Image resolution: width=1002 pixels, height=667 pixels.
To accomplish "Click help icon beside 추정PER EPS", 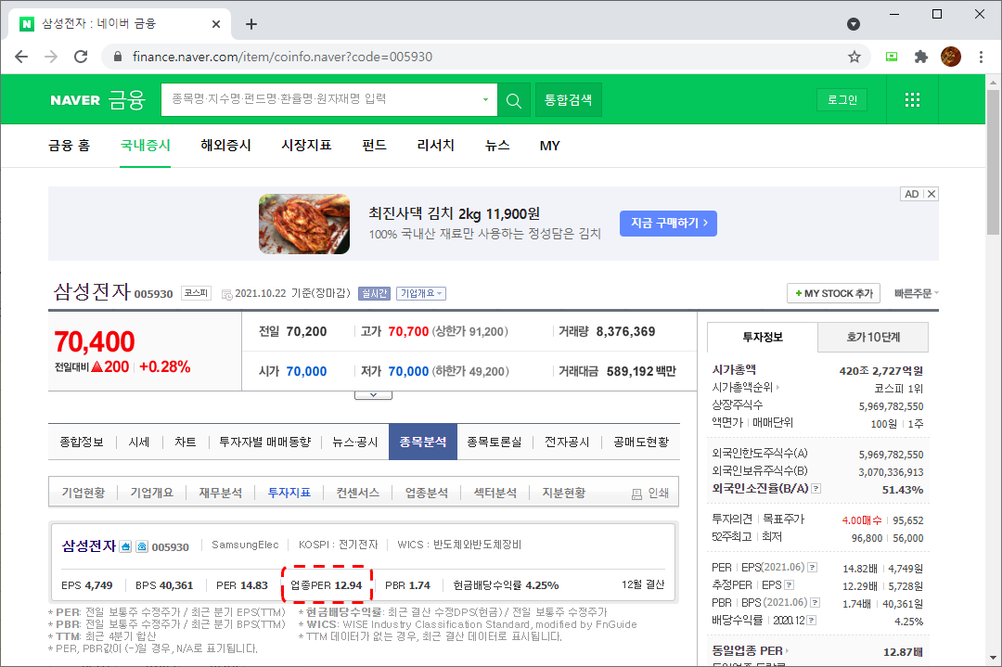I will (790, 585).
